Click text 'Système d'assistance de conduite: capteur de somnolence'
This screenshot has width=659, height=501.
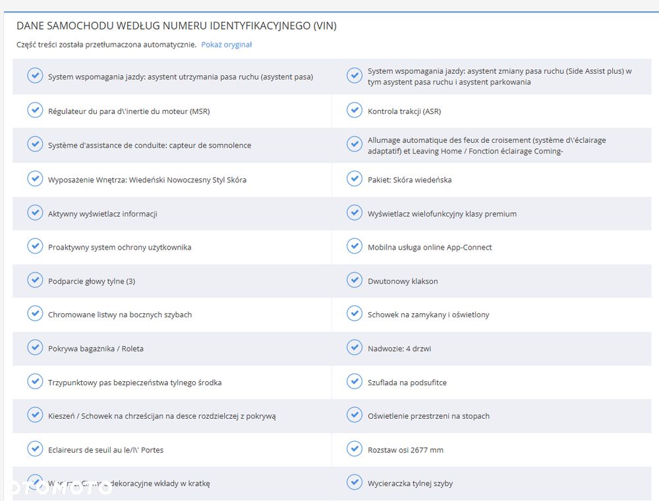coord(150,145)
